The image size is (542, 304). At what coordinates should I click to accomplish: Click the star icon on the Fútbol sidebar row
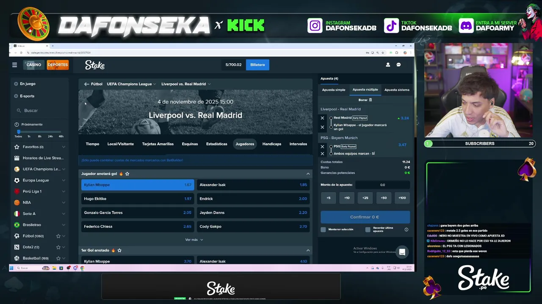click(x=58, y=236)
